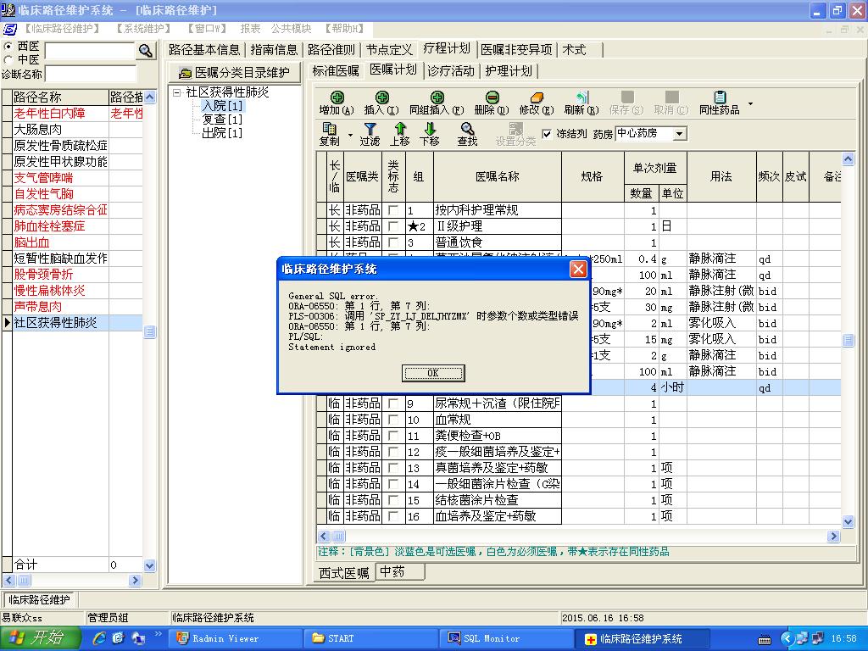Close the error dialog with red X
Screen dimensions: 868x651
(x=578, y=269)
